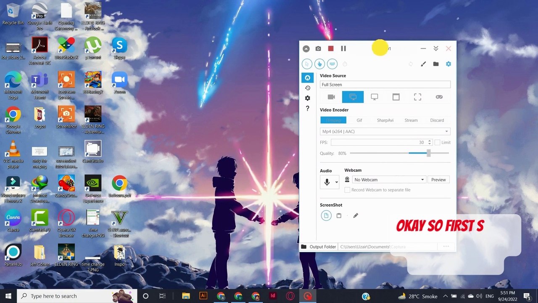538x303 pixels.
Task: Click the Audio microphone button
Action: click(x=327, y=182)
